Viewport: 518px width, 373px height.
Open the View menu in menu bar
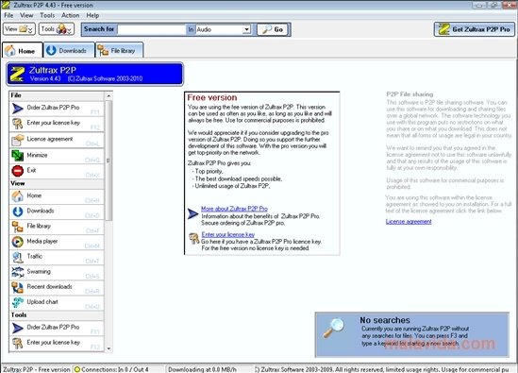(26, 15)
